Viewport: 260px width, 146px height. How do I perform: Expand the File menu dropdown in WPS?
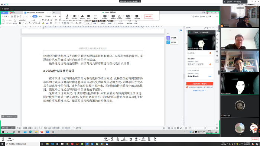point(6,16)
